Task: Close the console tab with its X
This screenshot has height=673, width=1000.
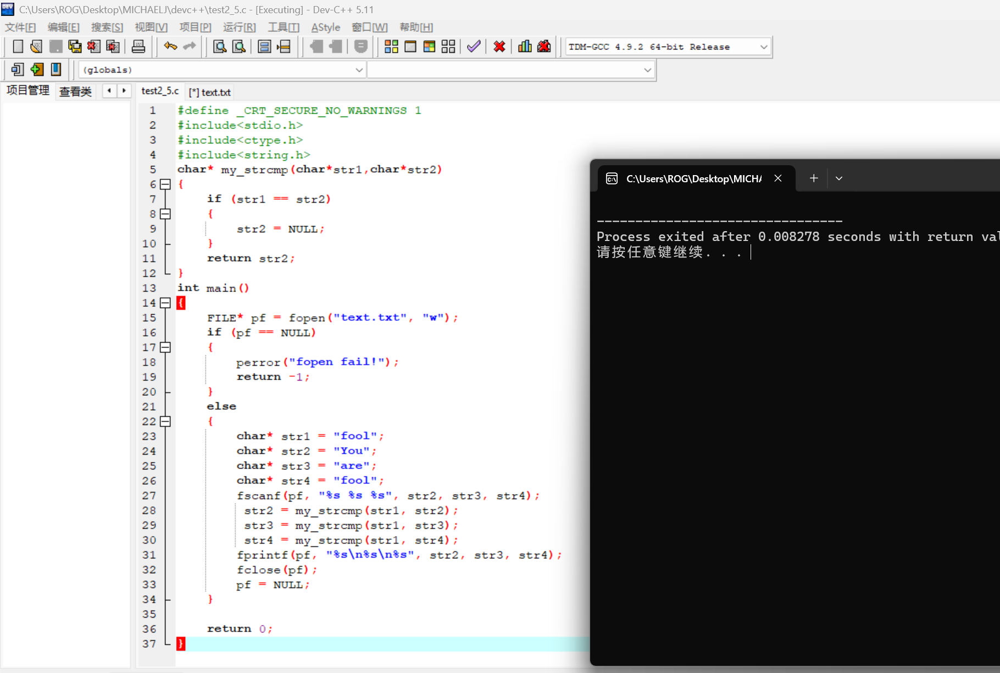Action: pyautogui.click(x=778, y=178)
